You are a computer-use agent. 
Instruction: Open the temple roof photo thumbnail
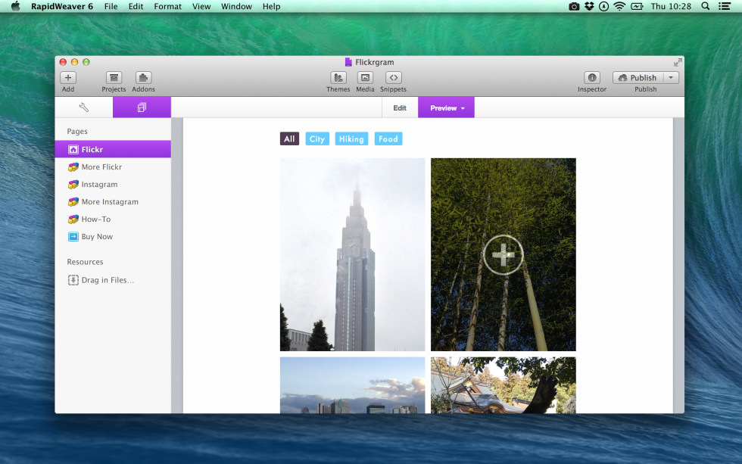503,385
